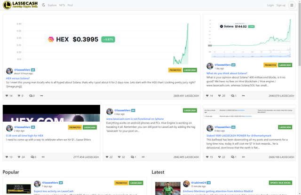Downvote icon on Solana opinion post

click(220, 95)
